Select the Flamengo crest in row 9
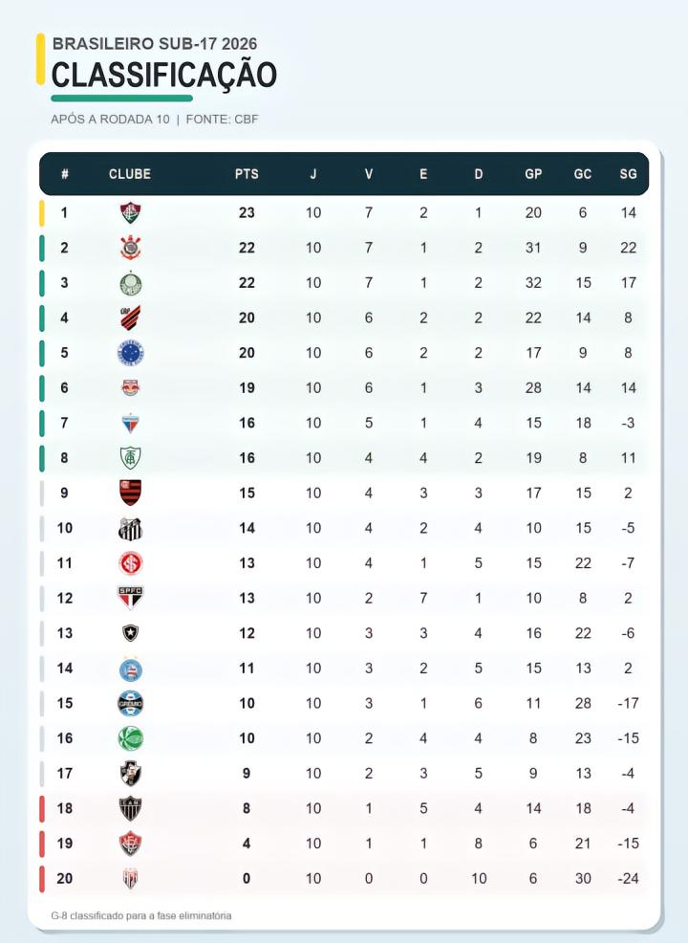Screen dimensions: 688x943 pos(130,493)
